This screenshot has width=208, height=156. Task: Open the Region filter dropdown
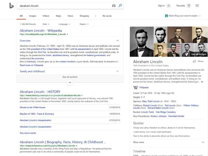pos(84,24)
